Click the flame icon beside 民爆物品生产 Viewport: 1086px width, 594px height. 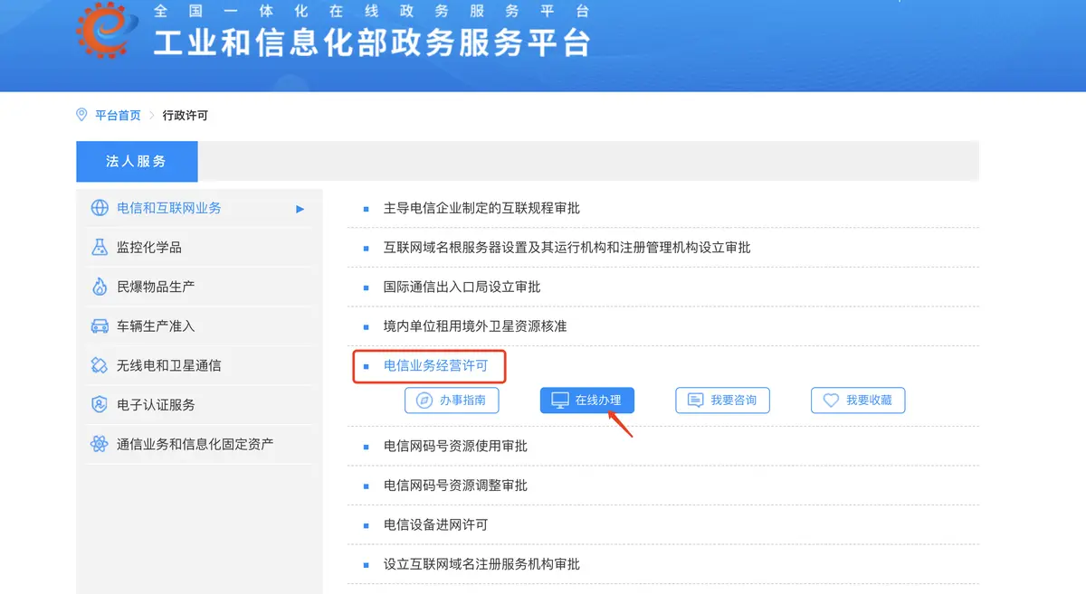click(100, 287)
